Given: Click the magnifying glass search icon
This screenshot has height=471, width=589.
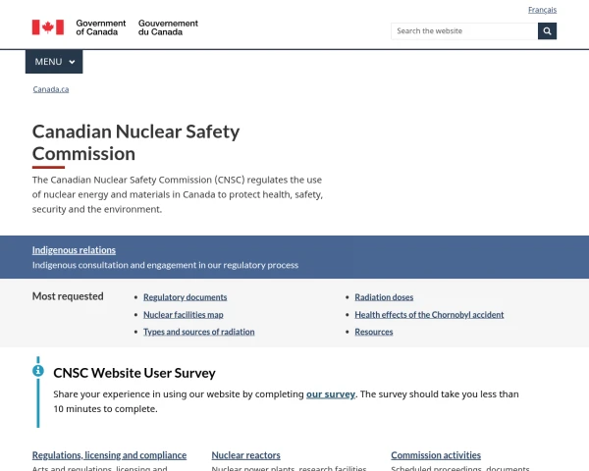Looking at the screenshot, I should [547, 31].
